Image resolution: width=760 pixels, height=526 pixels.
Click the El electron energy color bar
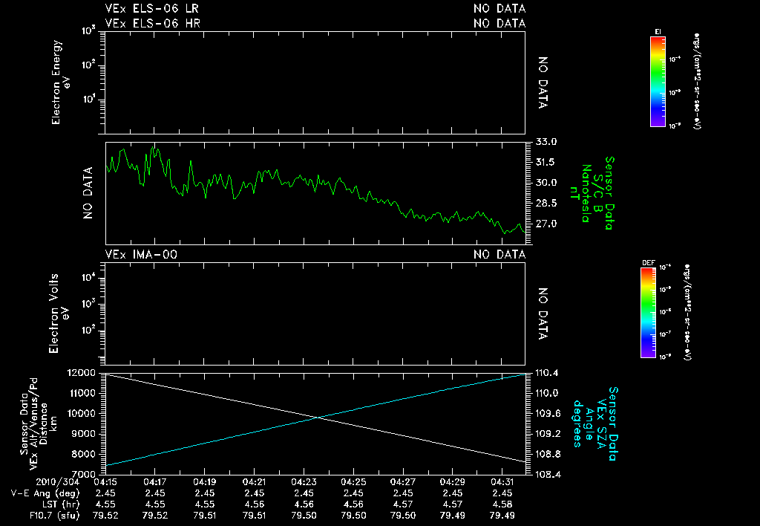[658, 82]
